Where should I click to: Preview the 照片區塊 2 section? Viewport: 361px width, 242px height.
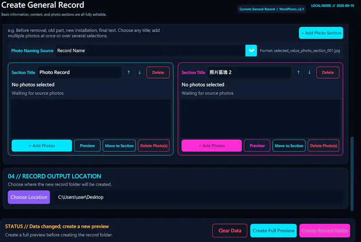[257, 145]
